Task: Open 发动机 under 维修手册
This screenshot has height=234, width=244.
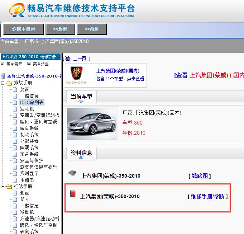Action: click(27, 212)
